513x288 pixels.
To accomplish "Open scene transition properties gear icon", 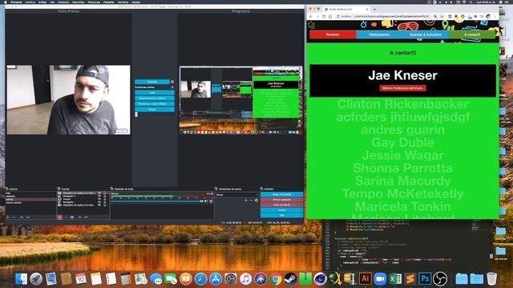I will coord(256,200).
